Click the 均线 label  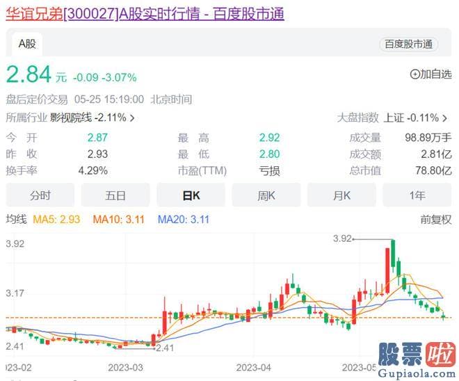[x=17, y=220]
